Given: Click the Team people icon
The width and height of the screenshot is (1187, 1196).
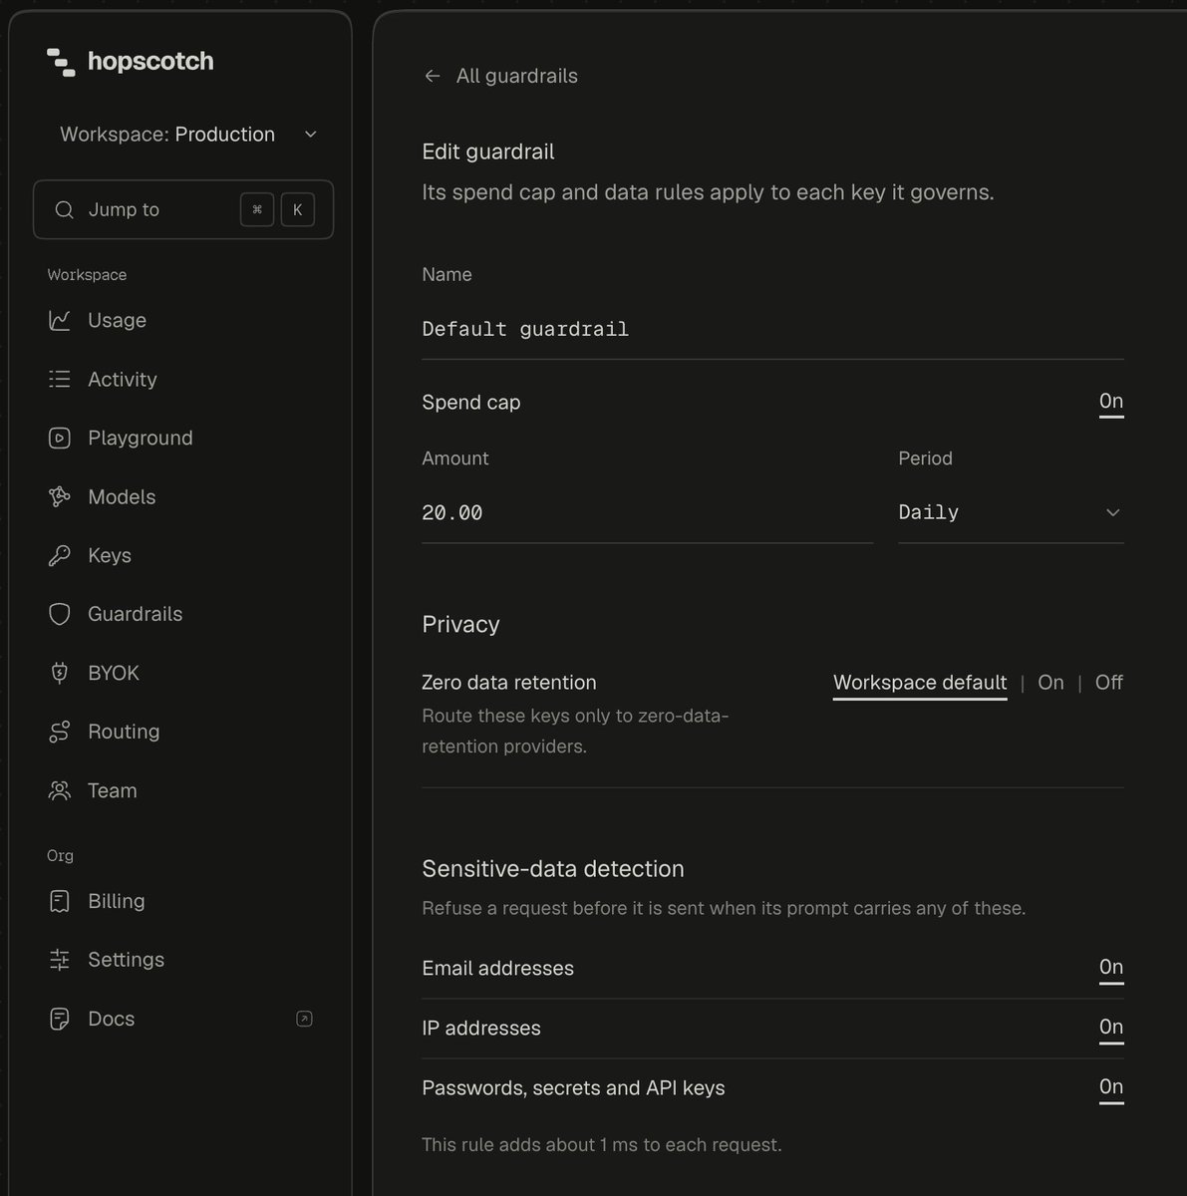Looking at the screenshot, I should 60,790.
